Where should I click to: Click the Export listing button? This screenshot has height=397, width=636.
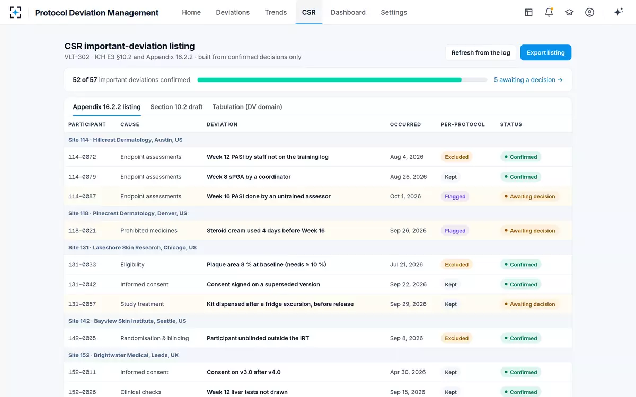pyautogui.click(x=545, y=52)
